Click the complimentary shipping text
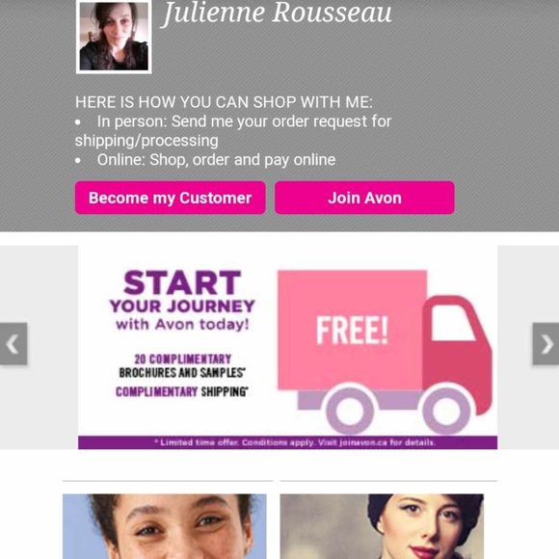This screenshot has height=559, width=559. pos(182,392)
